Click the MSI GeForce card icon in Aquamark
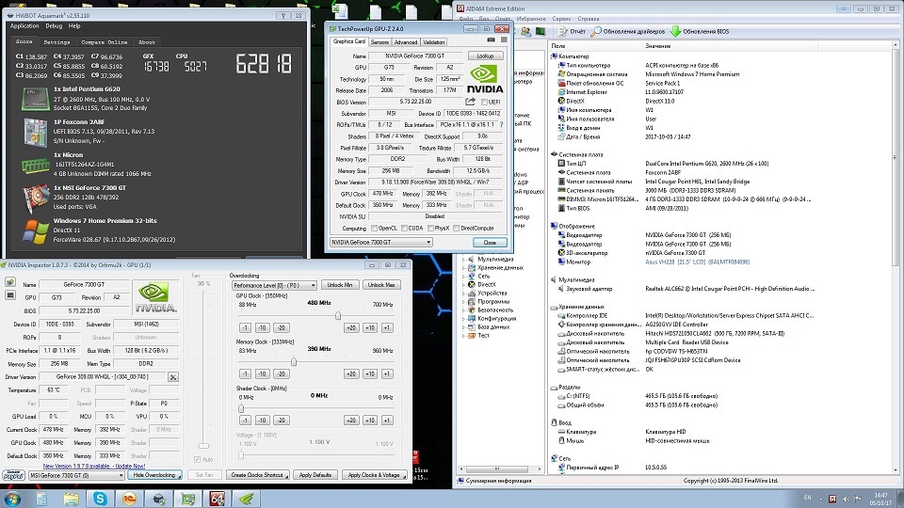This screenshot has height=508, width=904. (35, 198)
